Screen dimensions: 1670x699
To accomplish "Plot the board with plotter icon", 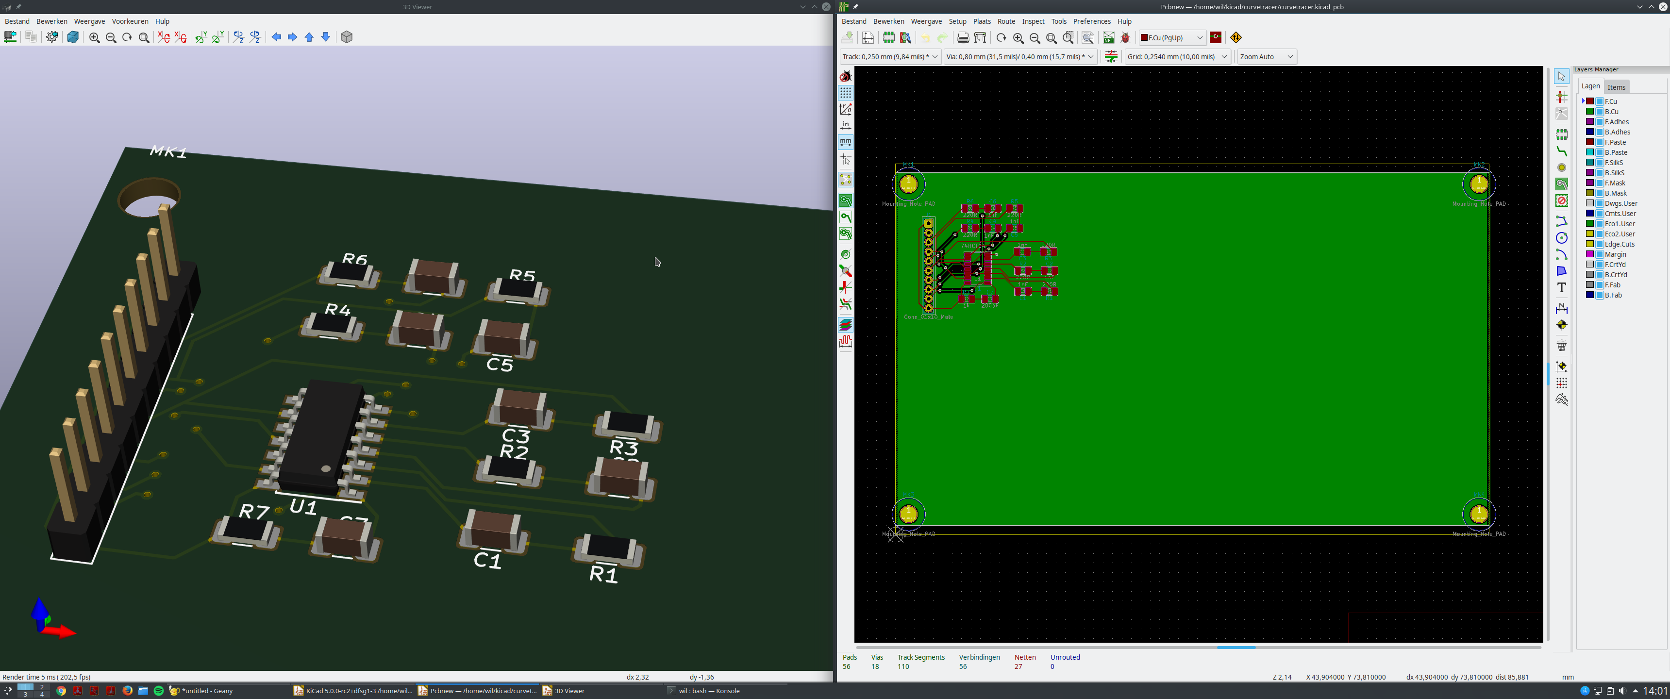I will coord(980,37).
